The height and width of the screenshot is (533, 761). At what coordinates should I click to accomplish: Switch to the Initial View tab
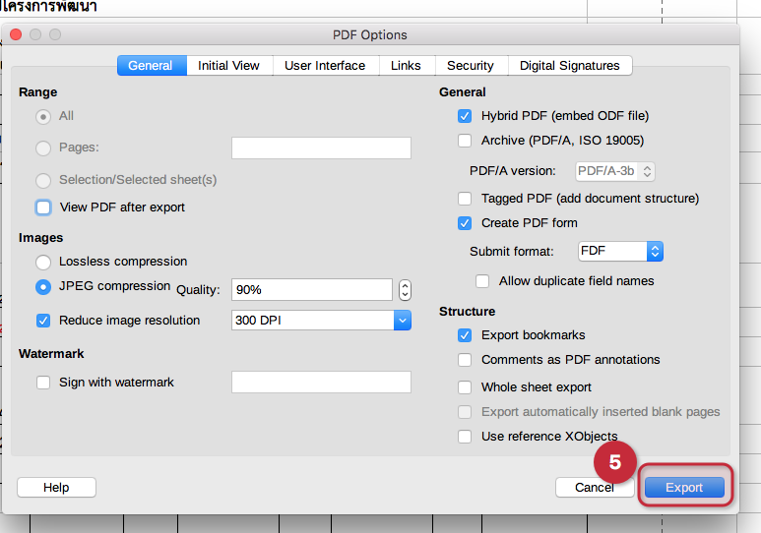(x=228, y=66)
